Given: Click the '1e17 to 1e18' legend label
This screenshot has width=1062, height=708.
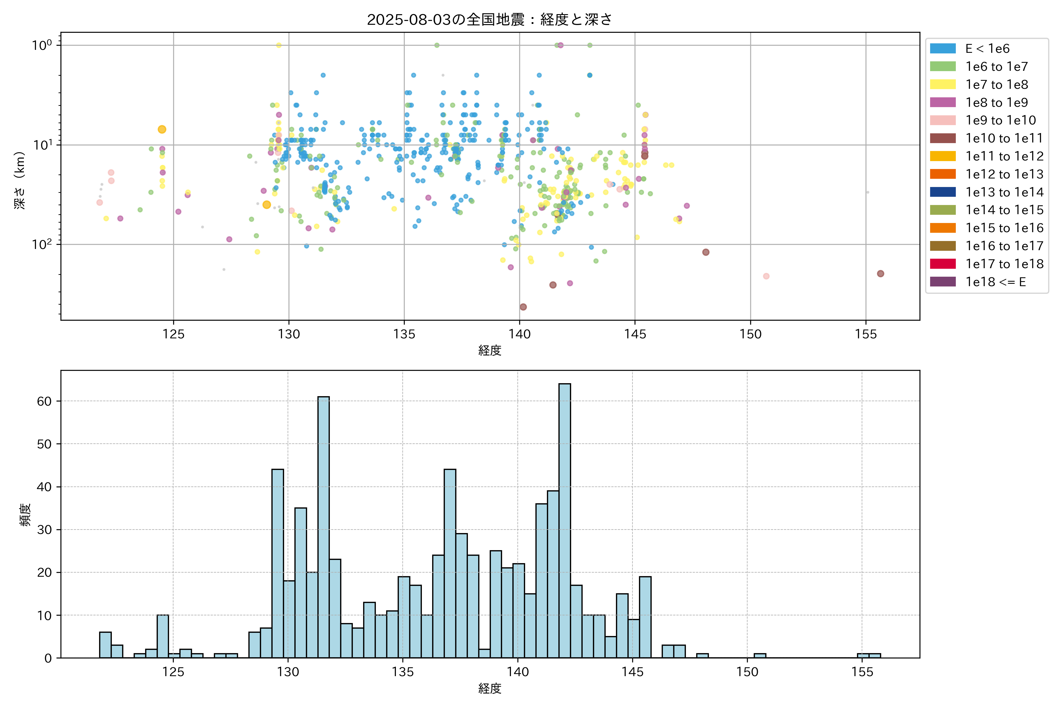Looking at the screenshot, I should (1004, 264).
